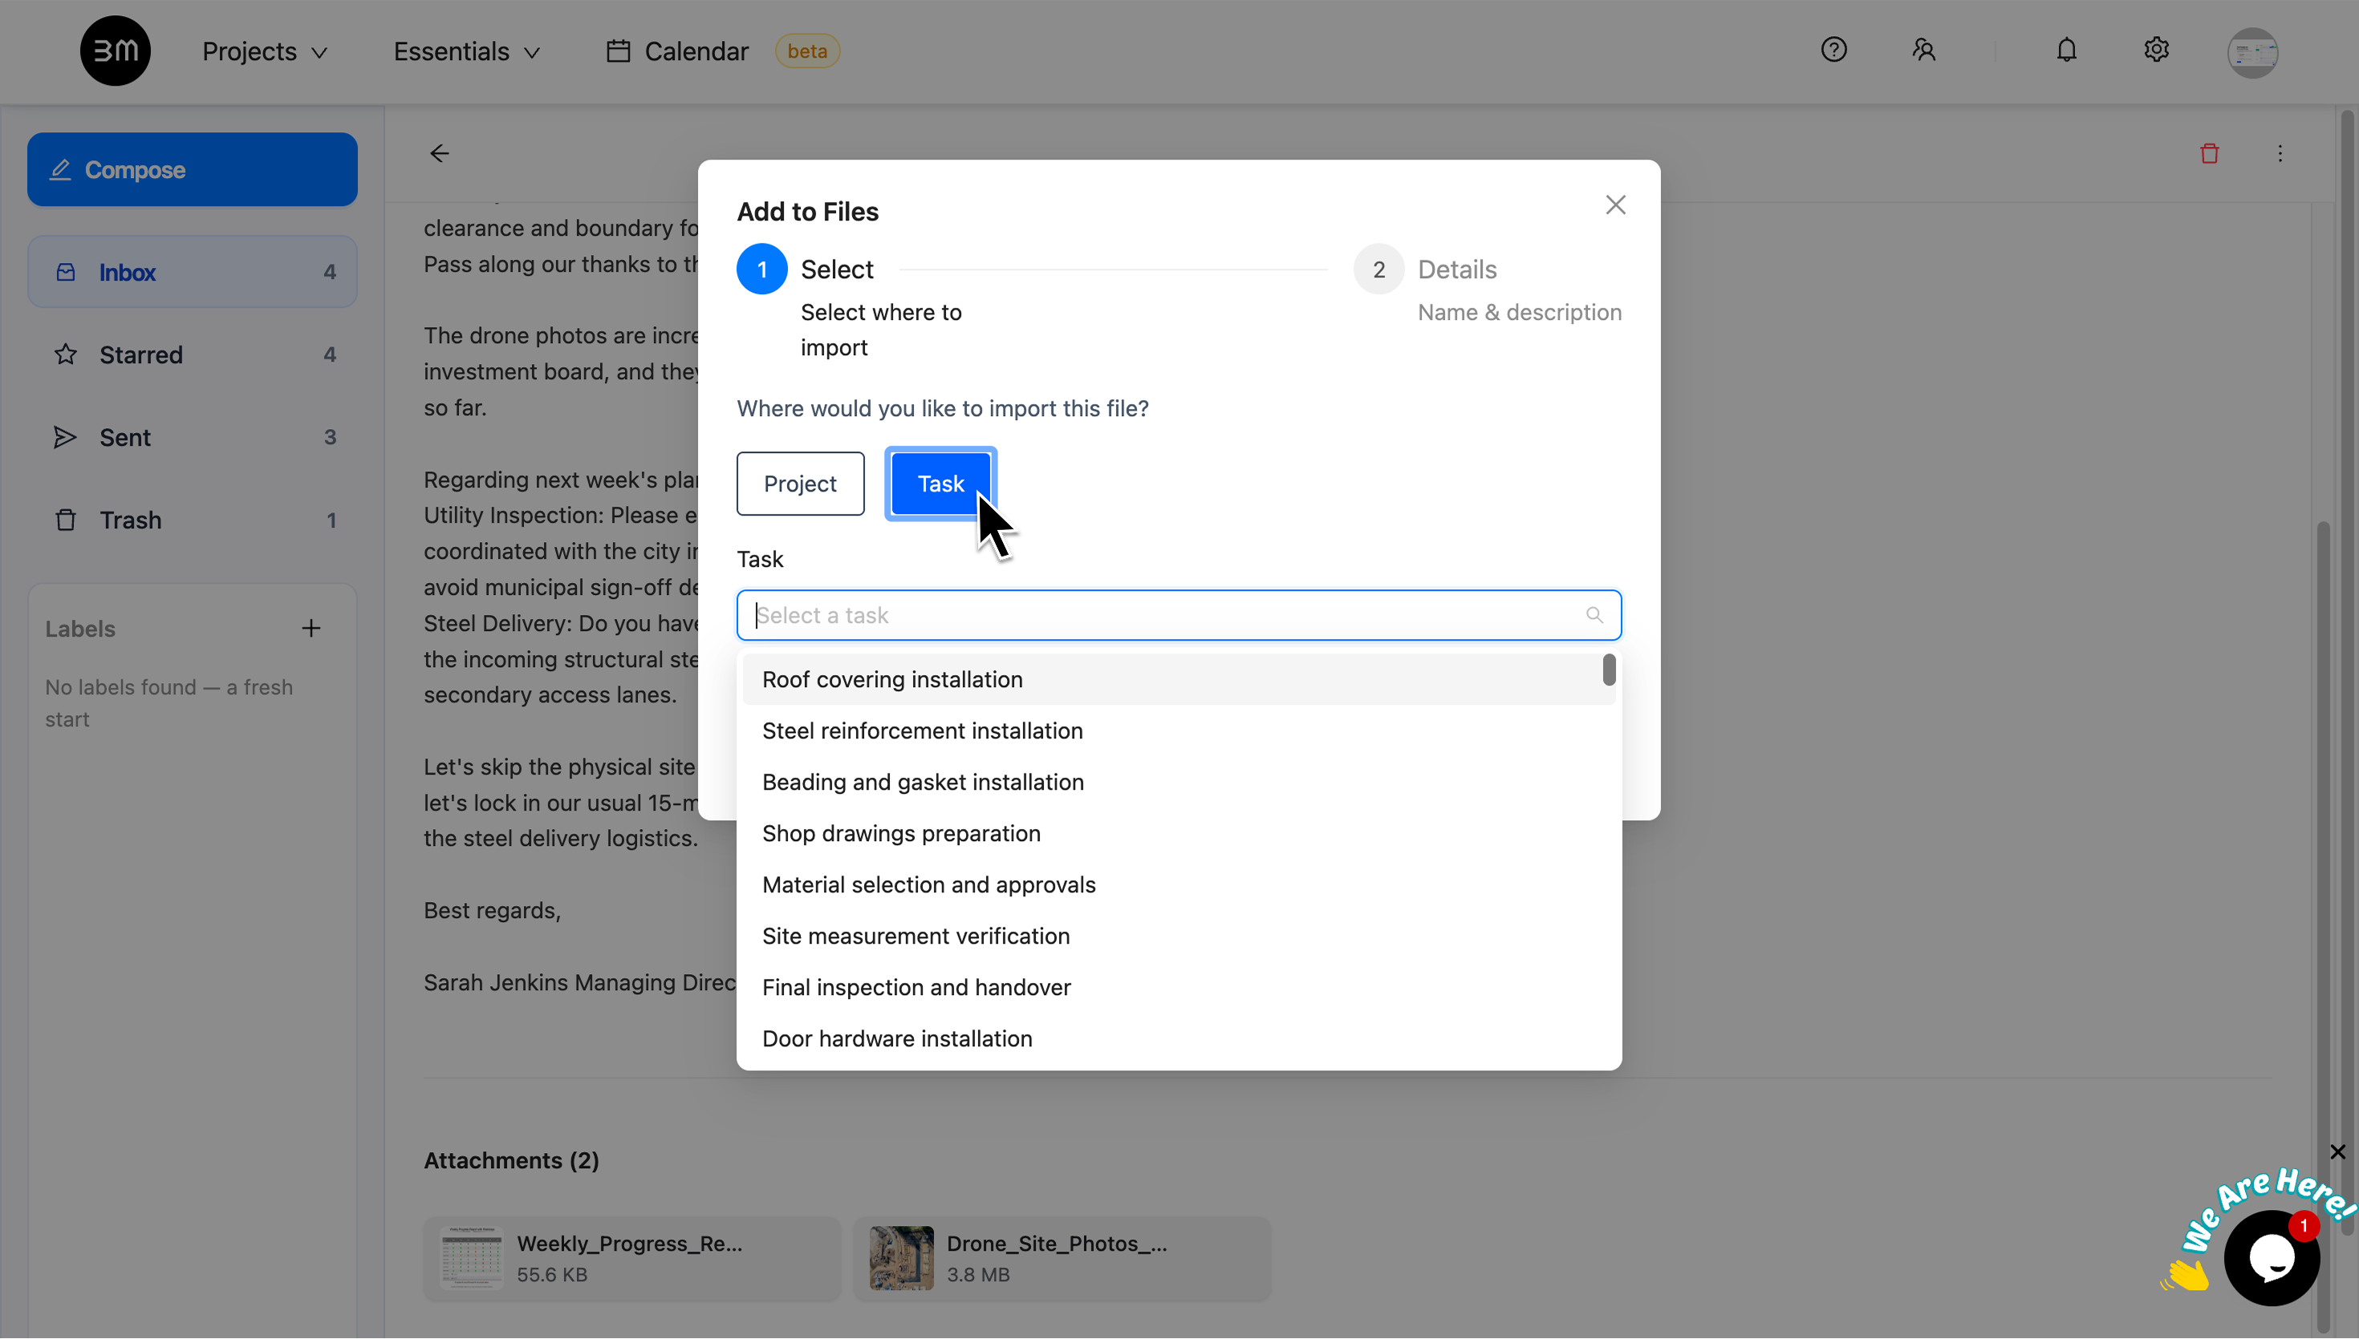
Task: Open the help question mark icon
Action: click(1833, 50)
